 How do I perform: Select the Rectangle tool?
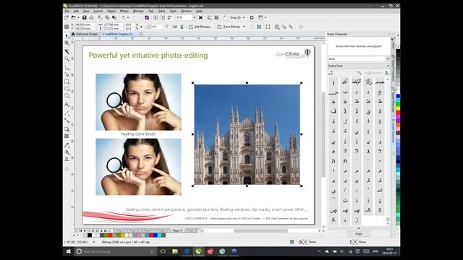point(67,82)
